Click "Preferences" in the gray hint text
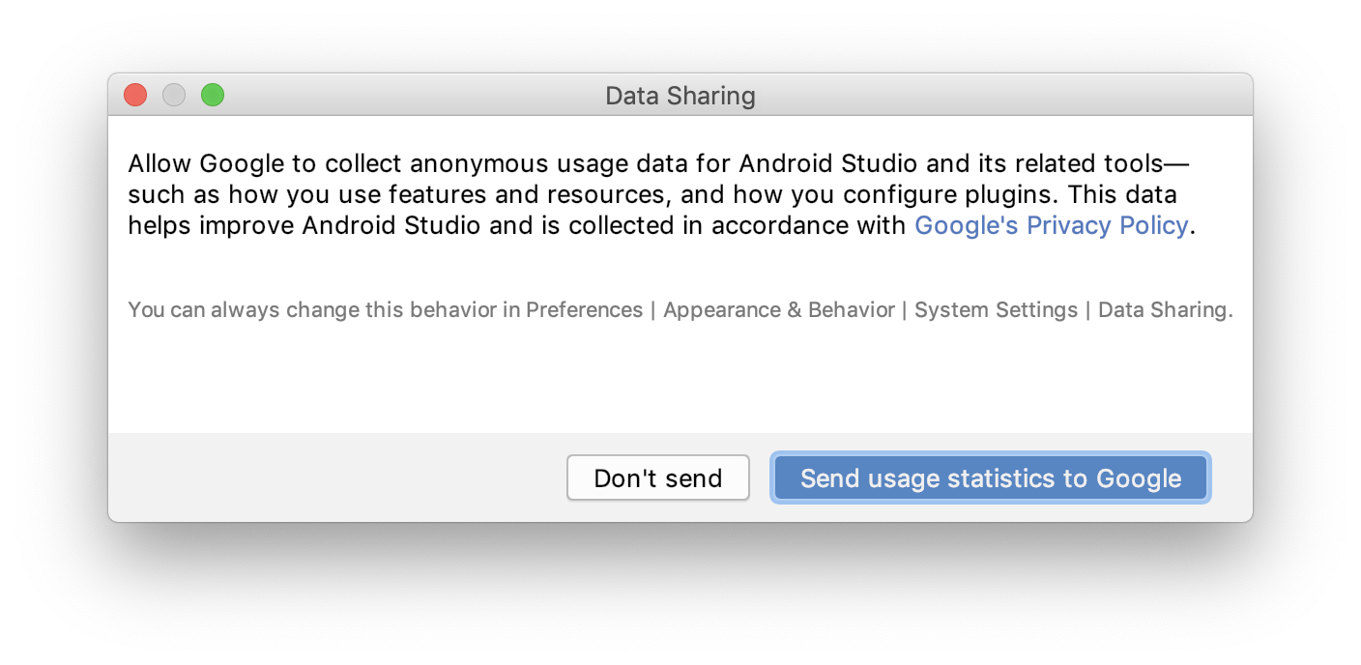Viewport: 1361px width, 665px height. click(584, 310)
